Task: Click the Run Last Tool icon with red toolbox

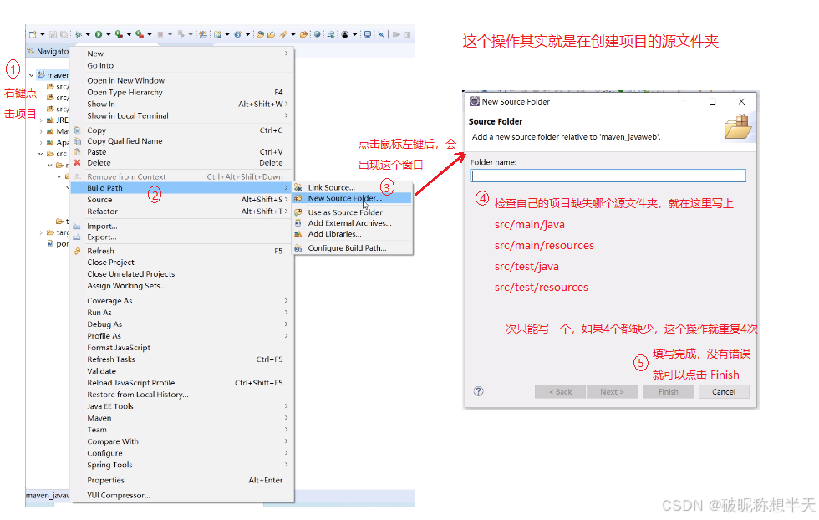Action: pos(140,34)
